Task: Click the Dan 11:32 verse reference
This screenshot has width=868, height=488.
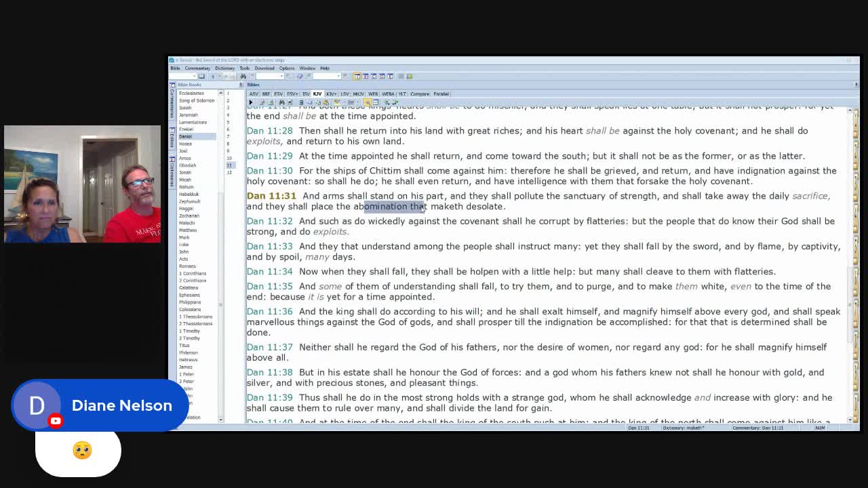Action: (x=270, y=221)
